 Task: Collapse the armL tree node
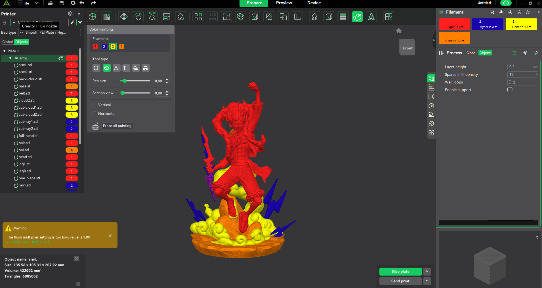click(10, 58)
